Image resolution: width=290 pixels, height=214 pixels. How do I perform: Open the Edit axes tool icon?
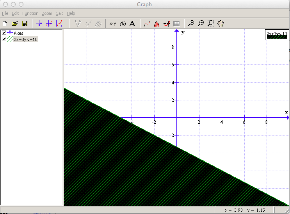(x=39, y=23)
